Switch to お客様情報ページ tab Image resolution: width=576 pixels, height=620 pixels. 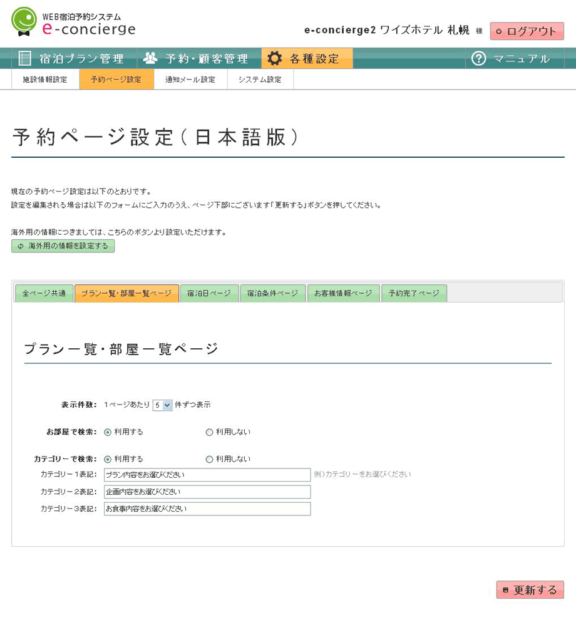pos(344,293)
